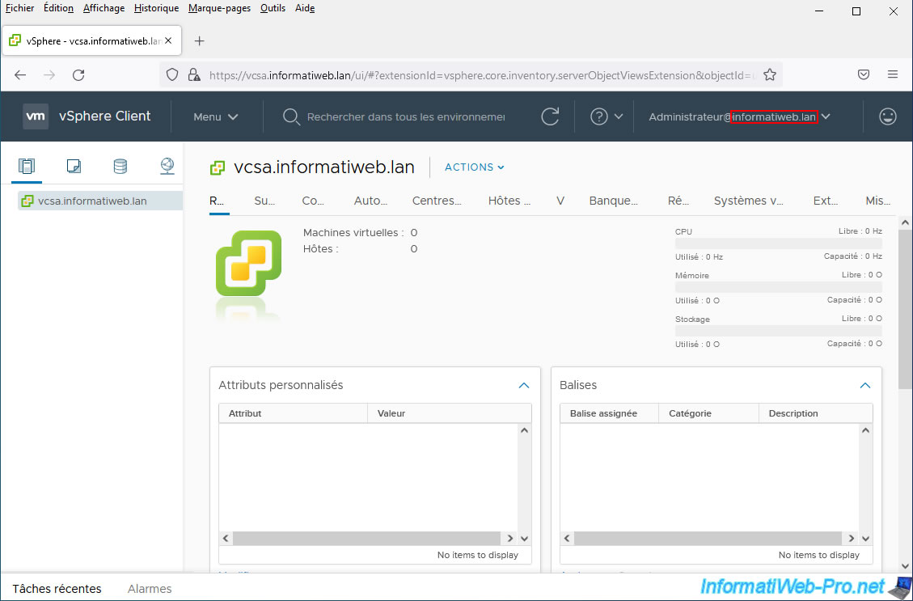Image resolution: width=913 pixels, height=601 pixels.
Task: Switch to the Co... (Configurer) tab
Action: coord(313,201)
